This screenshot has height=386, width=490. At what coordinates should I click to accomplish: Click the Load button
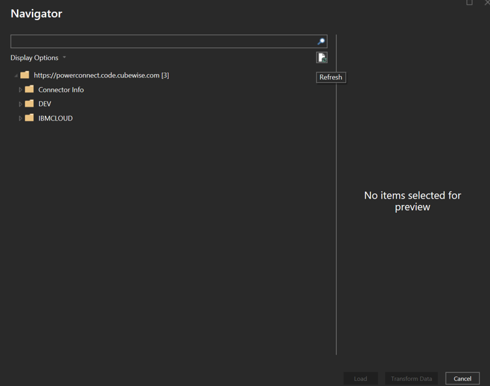pos(360,378)
